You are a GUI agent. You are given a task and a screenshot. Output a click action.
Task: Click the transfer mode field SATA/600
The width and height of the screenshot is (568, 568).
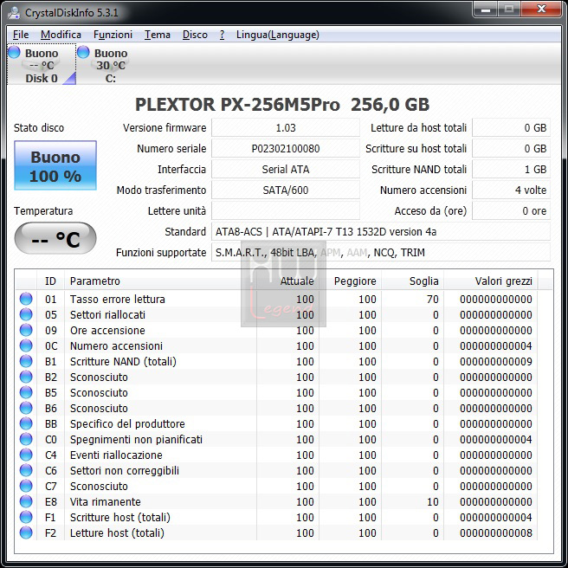tap(286, 190)
